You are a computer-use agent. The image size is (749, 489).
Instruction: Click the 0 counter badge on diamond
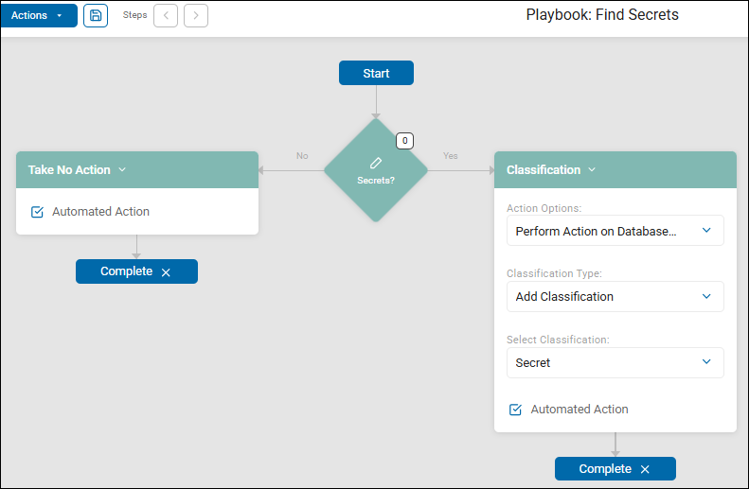pyautogui.click(x=404, y=141)
